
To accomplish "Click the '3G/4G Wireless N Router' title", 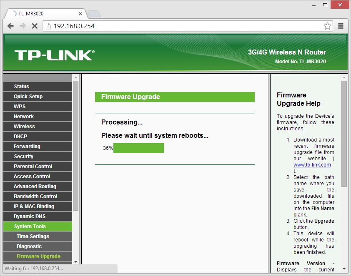I will click(x=287, y=52).
